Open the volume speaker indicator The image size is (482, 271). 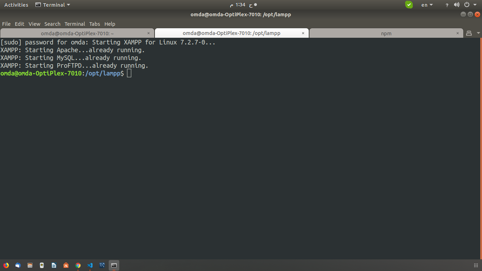(457, 5)
